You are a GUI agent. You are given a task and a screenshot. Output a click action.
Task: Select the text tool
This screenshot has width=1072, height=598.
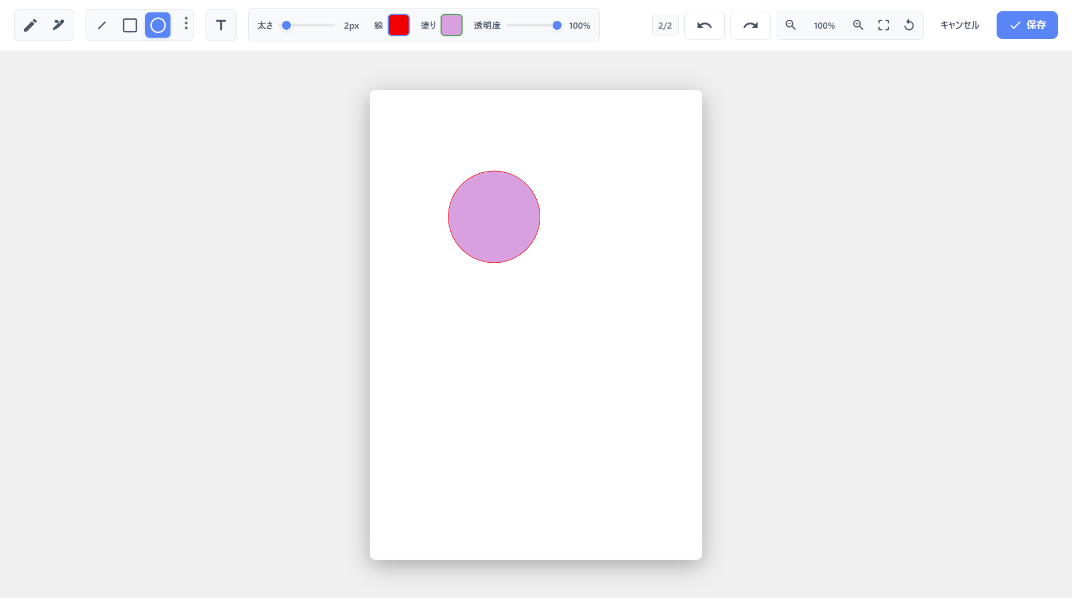[220, 25]
